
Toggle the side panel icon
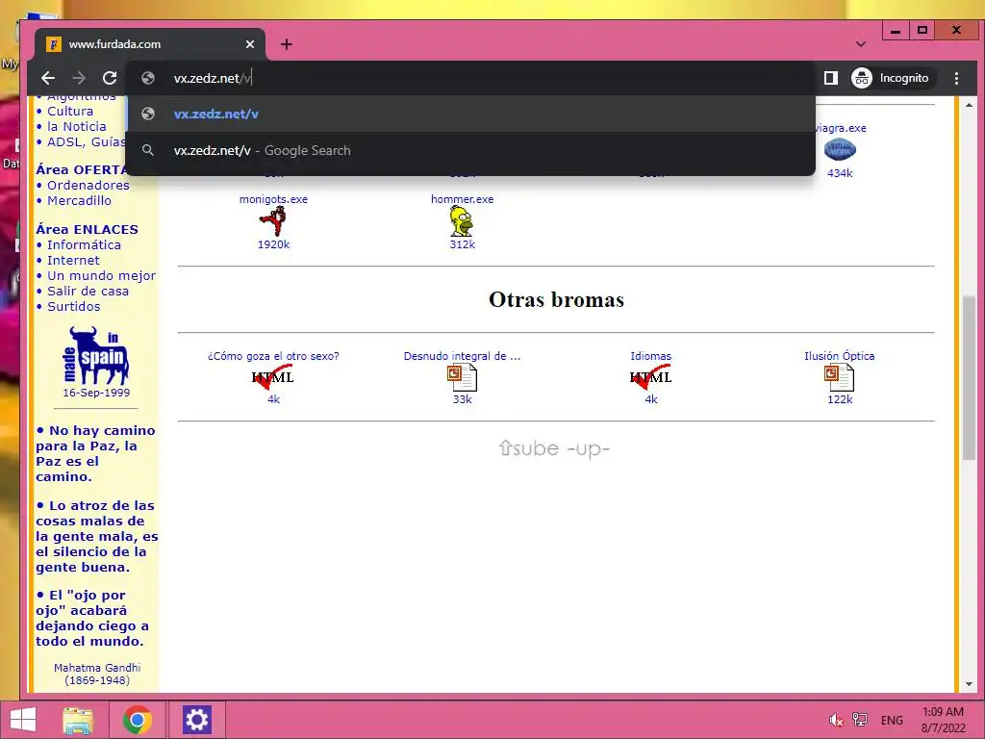[x=830, y=78]
